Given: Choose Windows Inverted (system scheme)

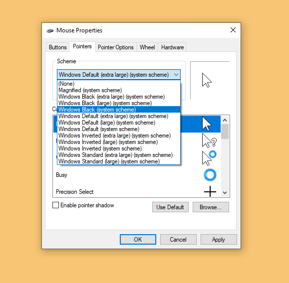Looking at the screenshot, I should coord(119,148).
